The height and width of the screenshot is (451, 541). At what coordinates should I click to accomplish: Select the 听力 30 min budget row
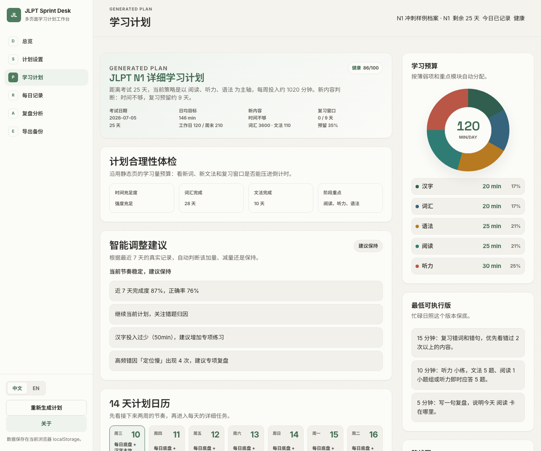(x=468, y=266)
